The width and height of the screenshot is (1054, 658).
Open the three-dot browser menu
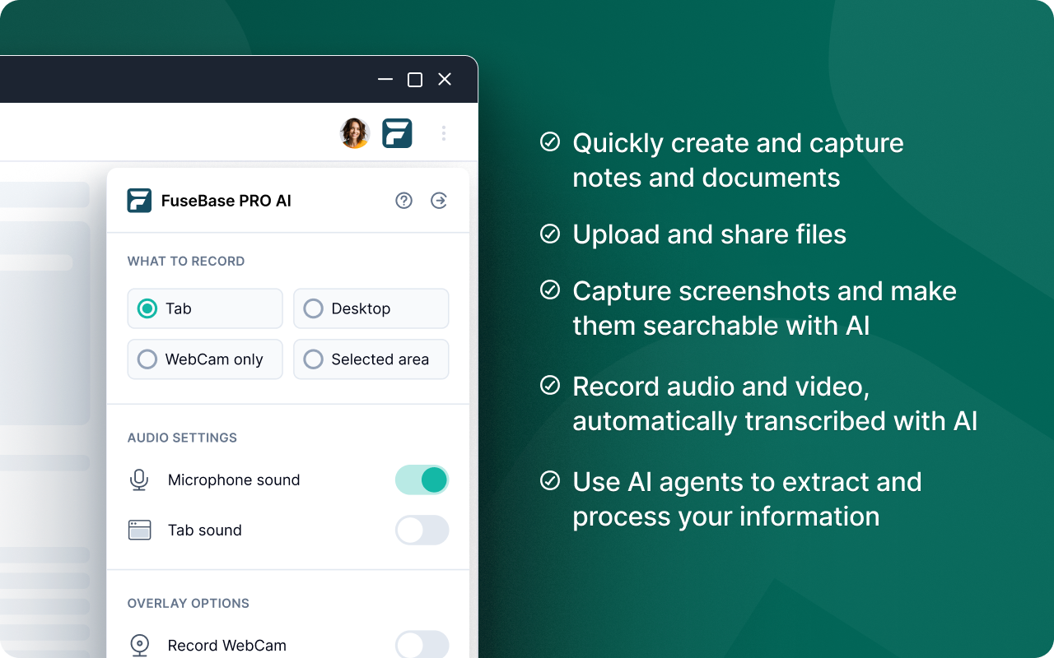tap(444, 132)
